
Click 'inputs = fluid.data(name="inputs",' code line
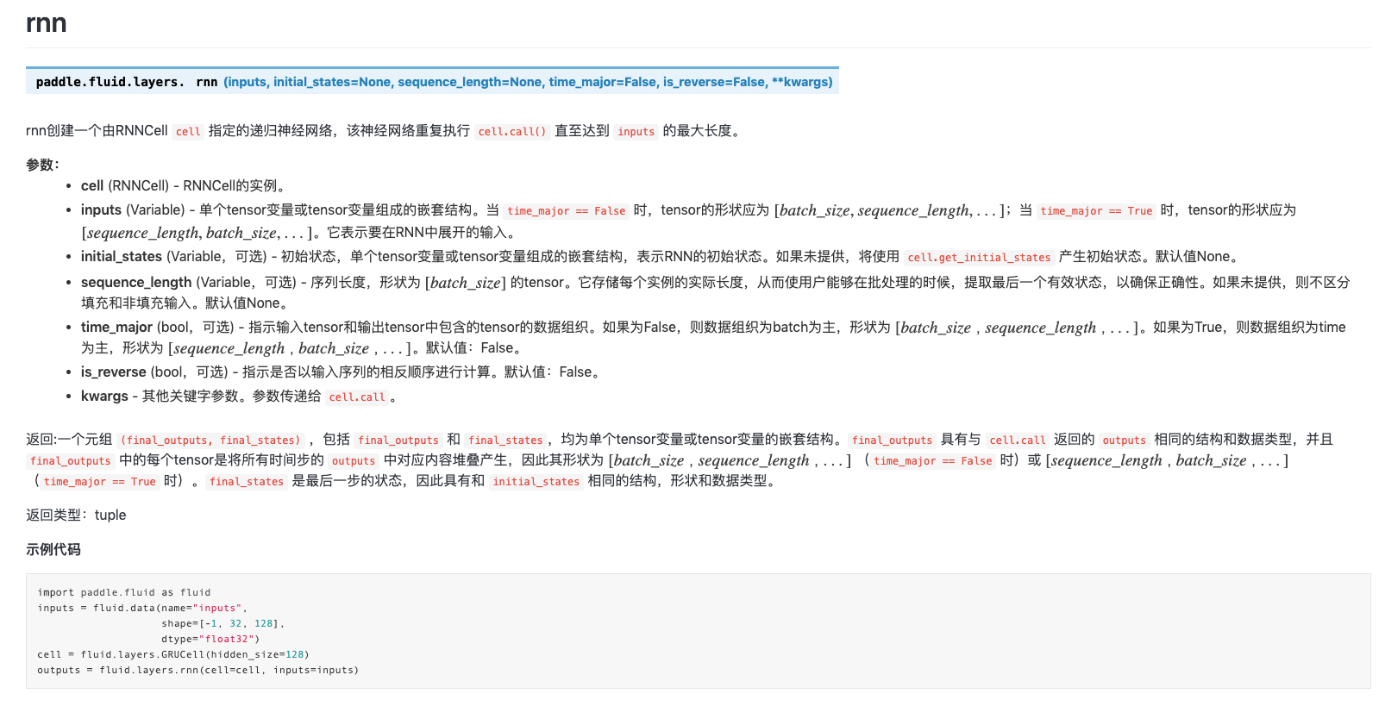pos(142,608)
